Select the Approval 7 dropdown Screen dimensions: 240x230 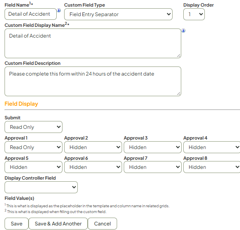tap(153, 167)
